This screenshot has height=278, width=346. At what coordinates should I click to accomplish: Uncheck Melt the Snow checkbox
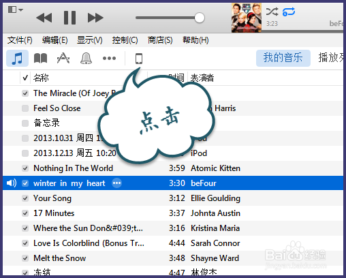pyautogui.click(x=25, y=258)
